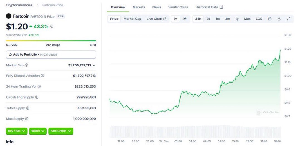Open Buy / Sell dropdown
Viewport: 296px width, 146px height.
17,131
